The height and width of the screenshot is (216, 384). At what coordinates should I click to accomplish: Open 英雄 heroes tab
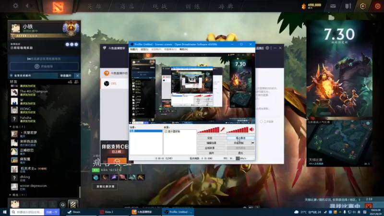(94, 6)
